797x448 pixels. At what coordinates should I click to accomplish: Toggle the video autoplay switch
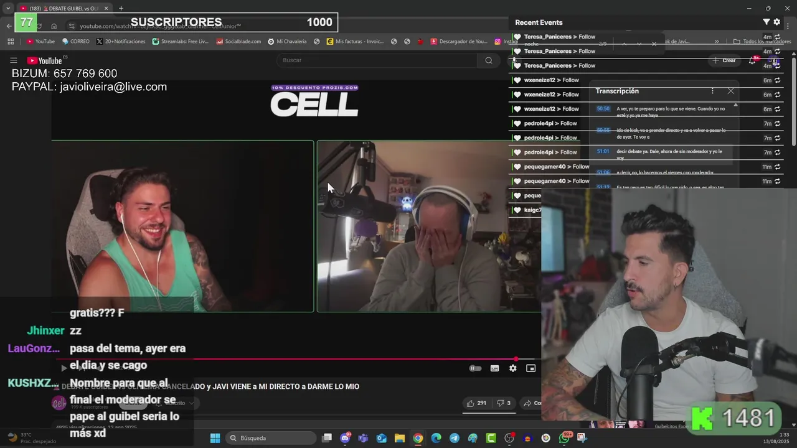click(x=475, y=368)
